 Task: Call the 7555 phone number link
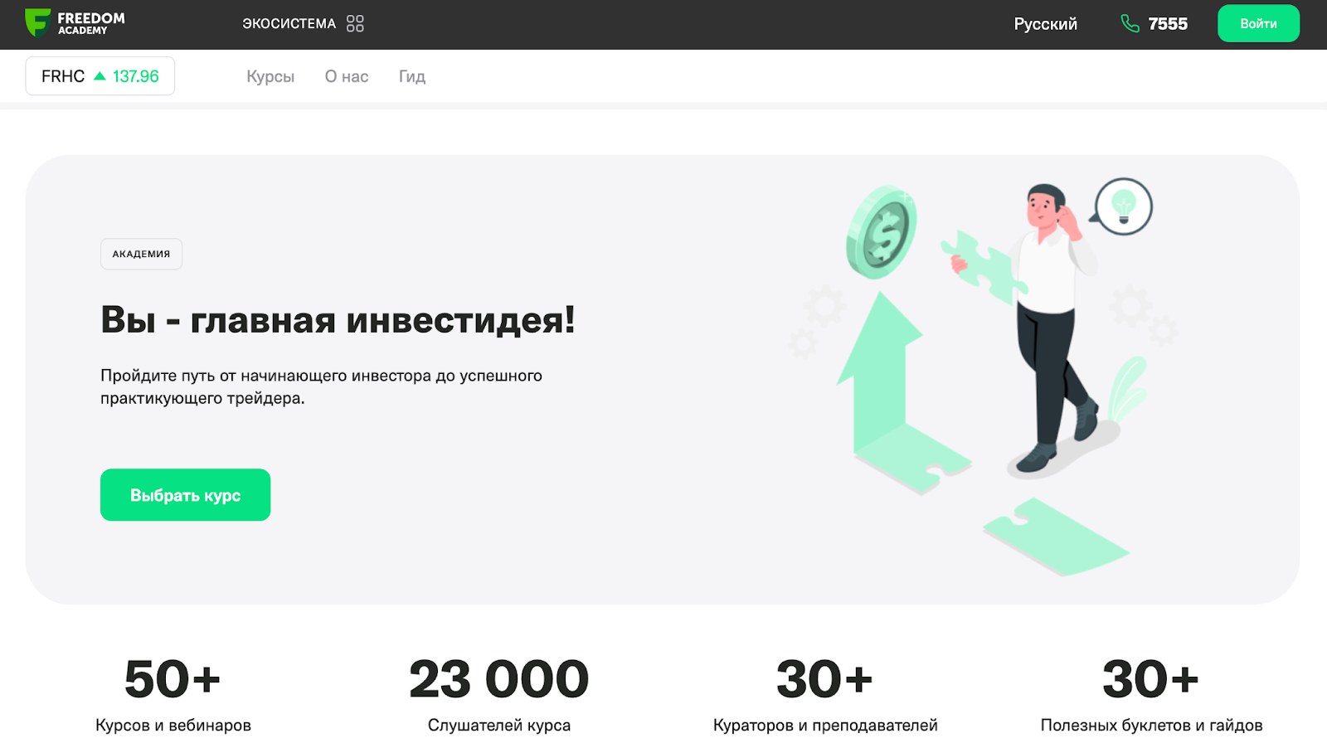pyautogui.click(x=1168, y=24)
